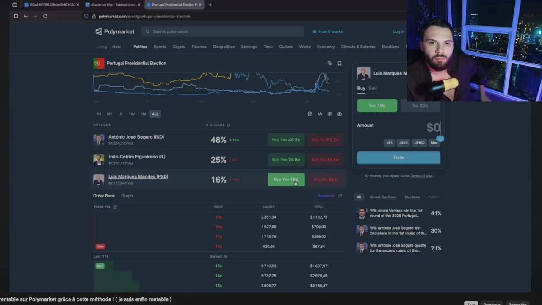The width and height of the screenshot is (542, 305).
Task: Select the No 85¢ outcome
Action: tap(420, 105)
